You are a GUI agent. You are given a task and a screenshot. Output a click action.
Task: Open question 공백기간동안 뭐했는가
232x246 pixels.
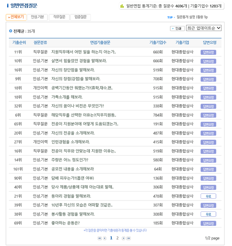[x=82, y=88]
